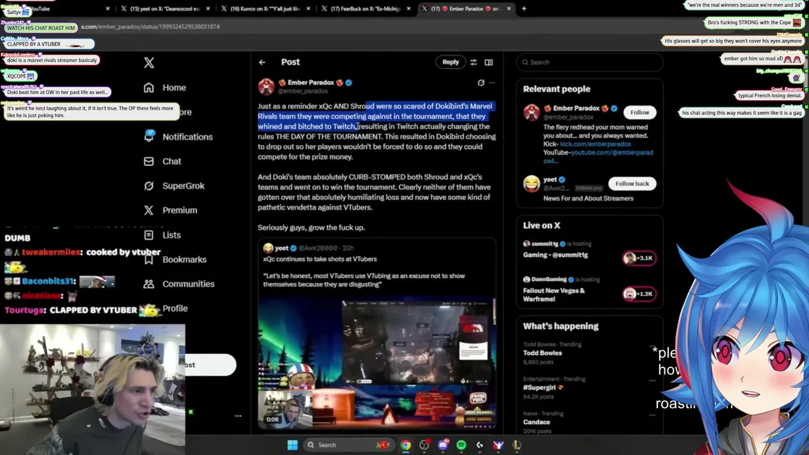Open Chrome from the taskbar
809x455 pixels.
click(x=406, y=445)
